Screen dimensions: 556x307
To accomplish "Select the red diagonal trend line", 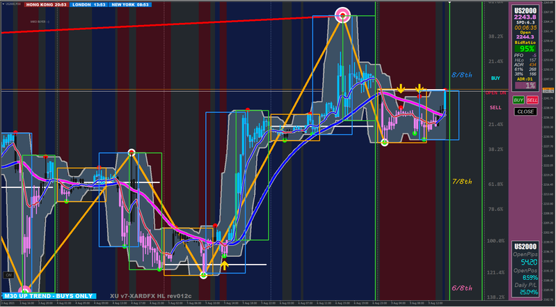I will pyautogui.click(x=170, y=24).
